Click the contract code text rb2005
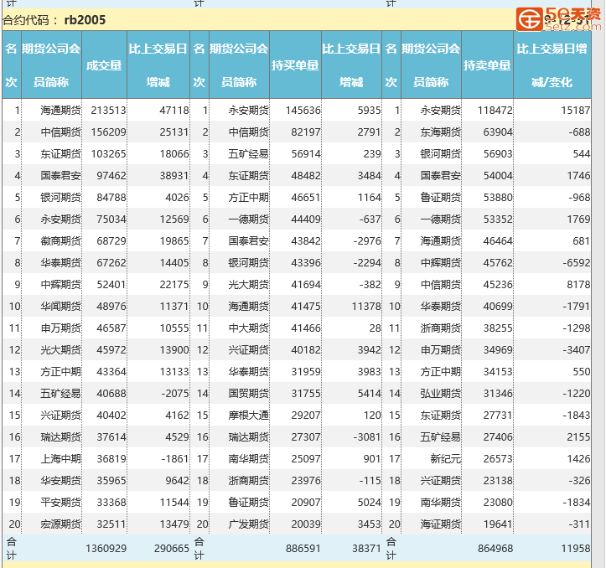Screen dimensions: 606x568 click(85, 20)
